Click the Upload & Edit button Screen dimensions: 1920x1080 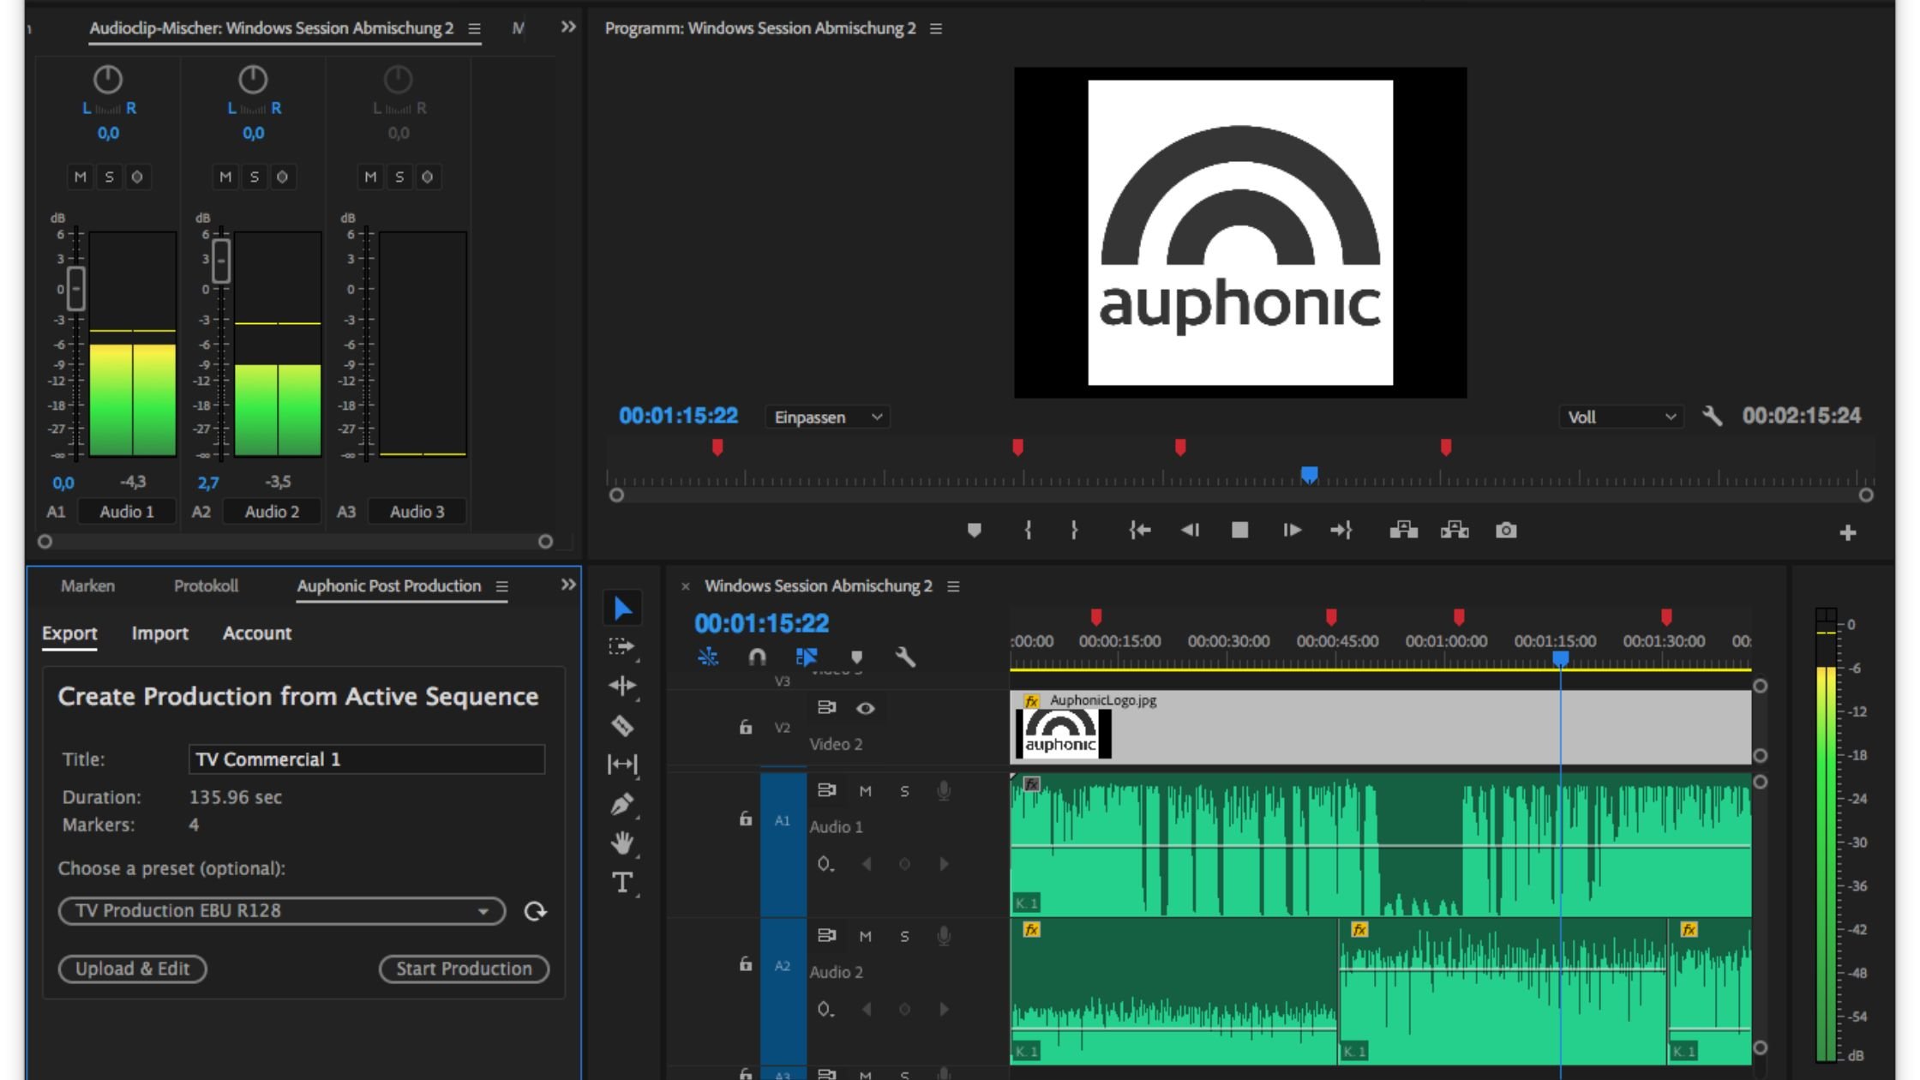(x=130, y=968)
